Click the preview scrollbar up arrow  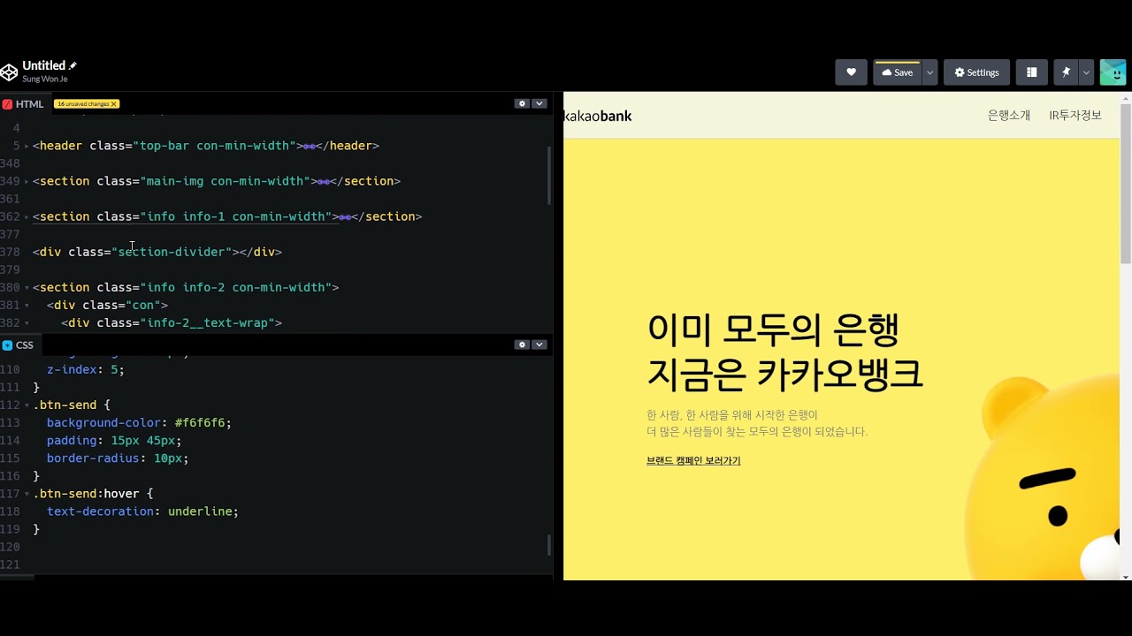click(x=1125, y=97)
